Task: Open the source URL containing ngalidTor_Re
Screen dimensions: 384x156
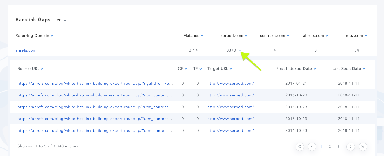Action: 95,83
